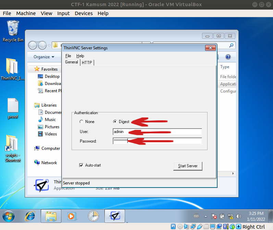Select Network in Explorer navigation pane
The height and width of the screenshot is (230, 273).
coord(46,162)
